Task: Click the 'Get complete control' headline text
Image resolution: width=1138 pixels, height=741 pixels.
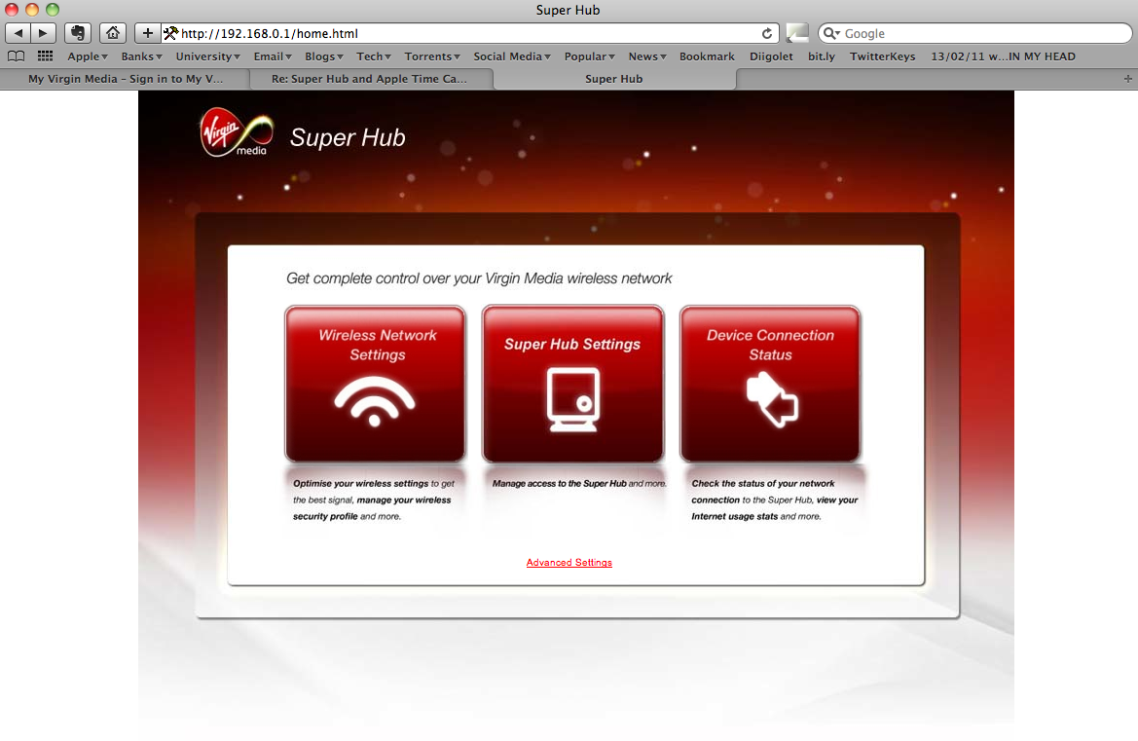Action: point(479,278)
